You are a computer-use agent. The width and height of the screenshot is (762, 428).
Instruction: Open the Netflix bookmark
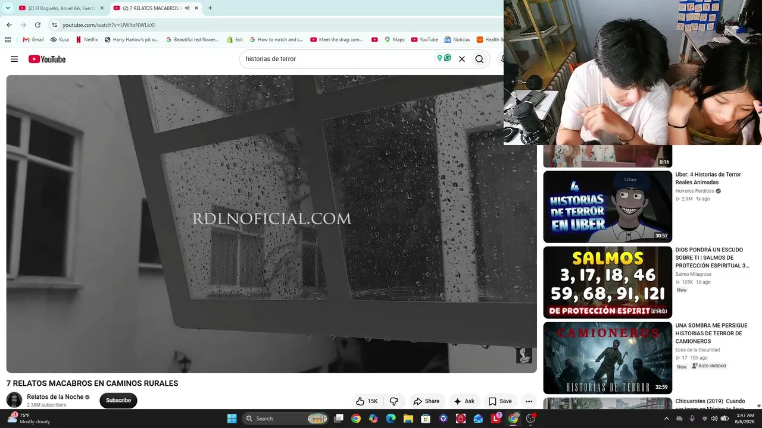[x=87, y=40]
